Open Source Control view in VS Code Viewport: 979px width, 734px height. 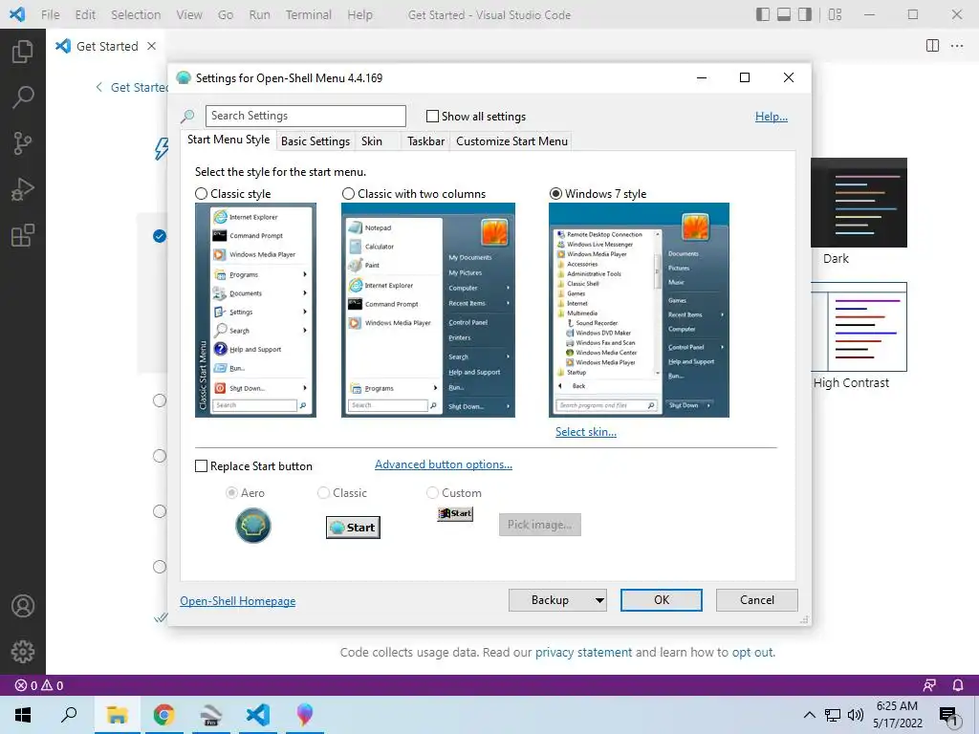point(23,143)
